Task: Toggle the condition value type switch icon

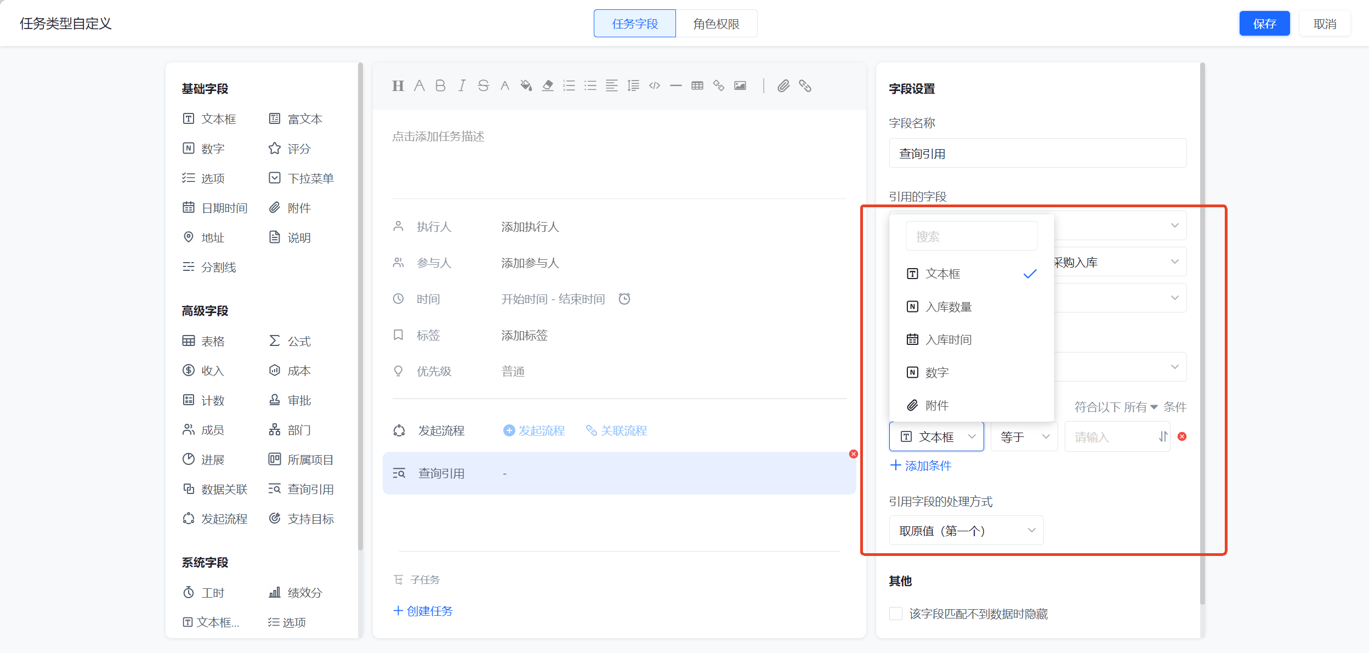Action: pyautogui.click(x=1163, y=436)
